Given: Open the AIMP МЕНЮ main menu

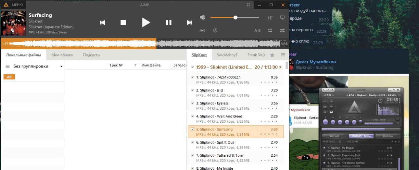Looking at the screenshot, I should 13,5.
